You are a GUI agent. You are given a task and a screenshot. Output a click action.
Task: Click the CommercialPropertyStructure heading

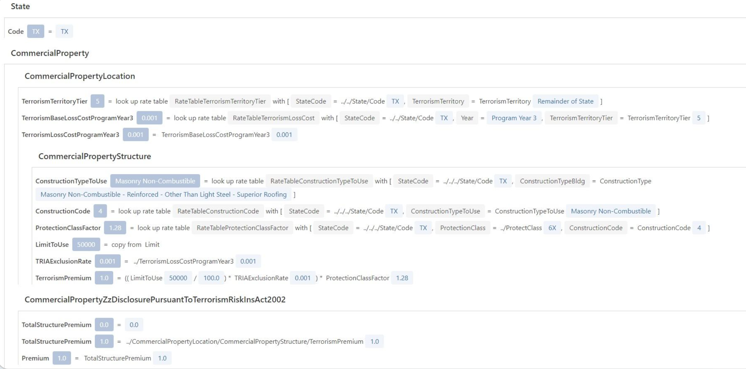point(94,156)
